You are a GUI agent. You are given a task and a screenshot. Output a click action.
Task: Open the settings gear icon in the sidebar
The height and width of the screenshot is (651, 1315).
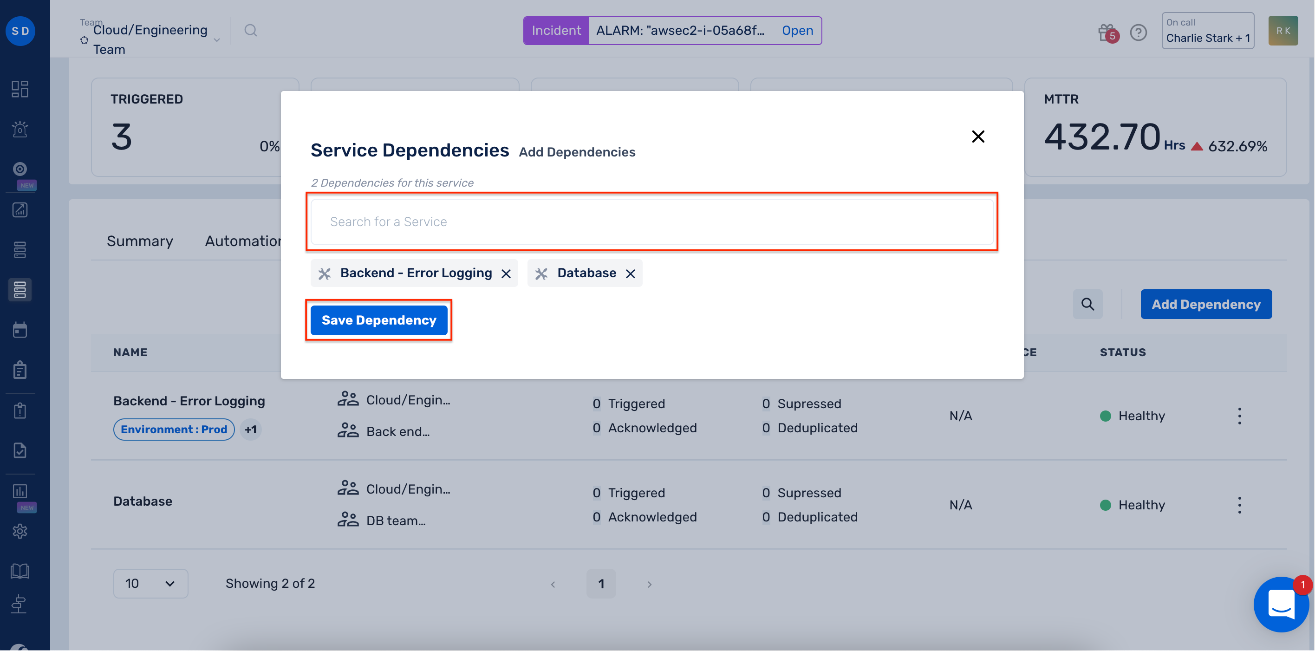tap(20, 531)
